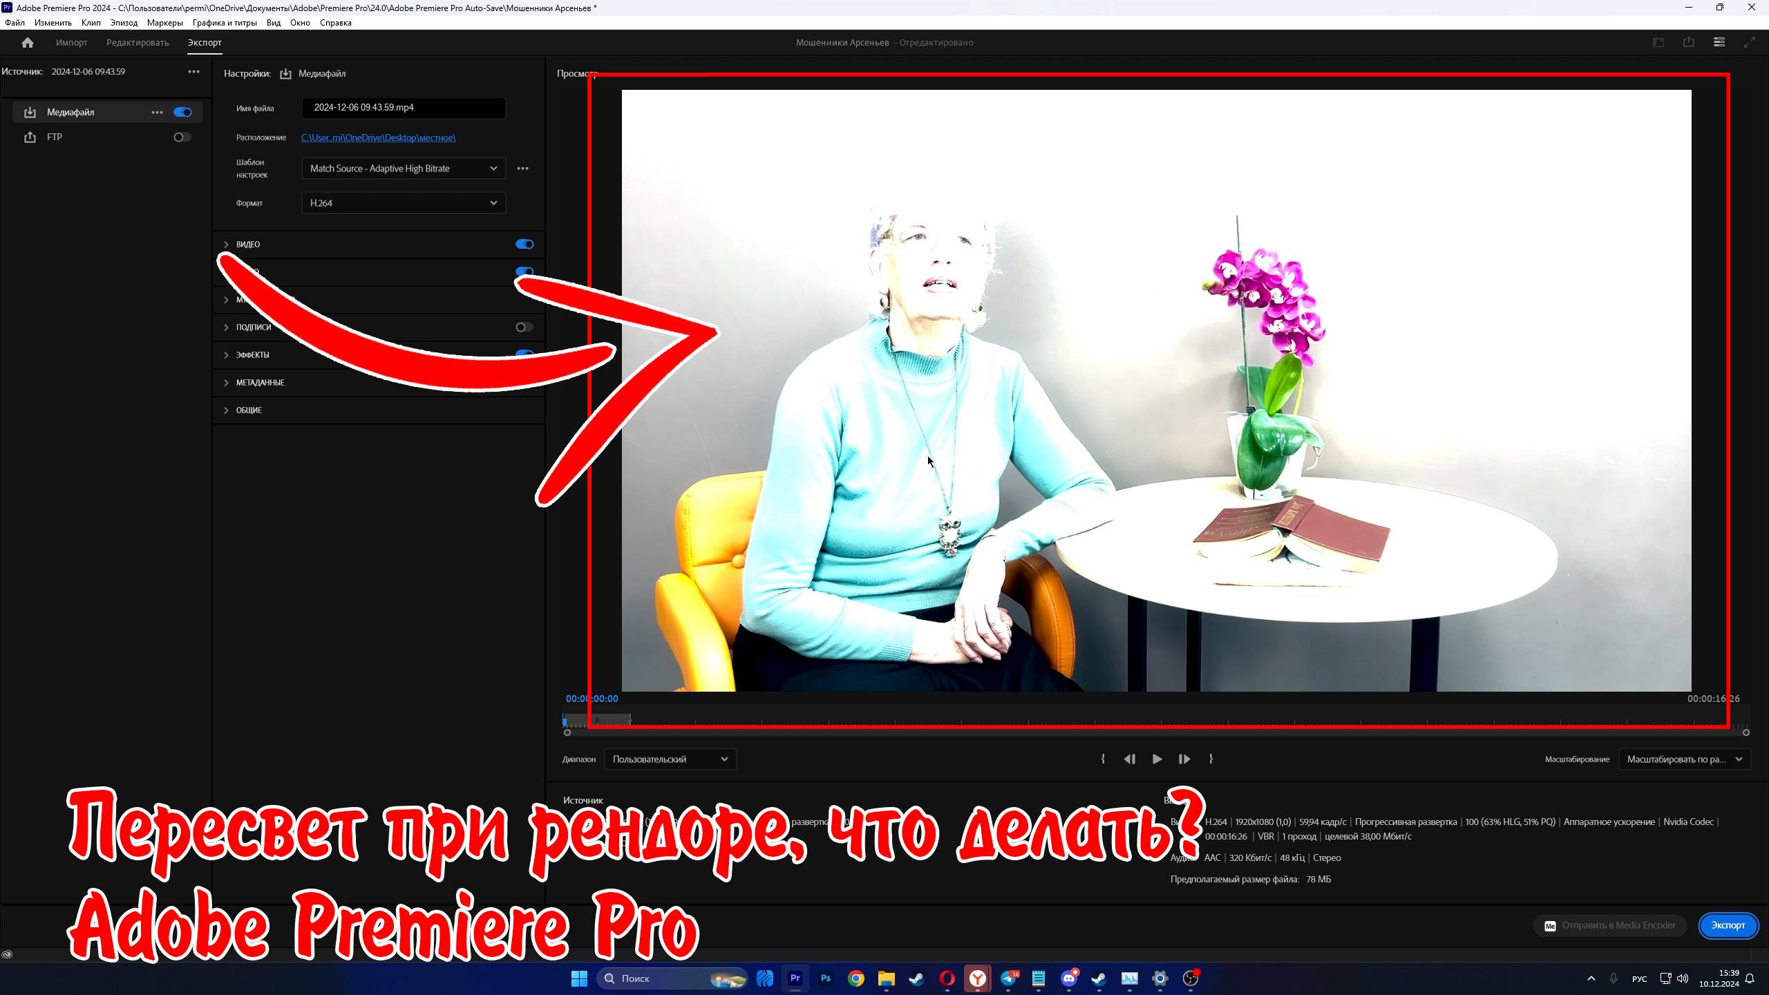This screenshot has width=1769, height=995.
Task: Switch to the Редактировать tab
Action: click(138, 43)
